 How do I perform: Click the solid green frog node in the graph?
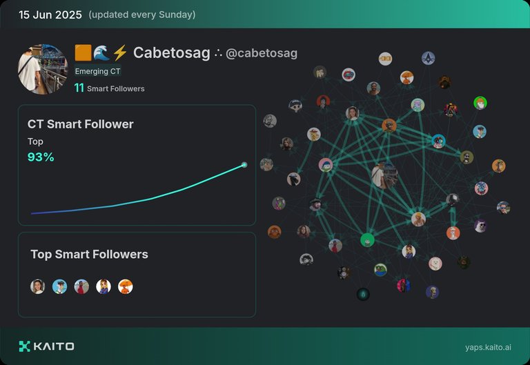tap(367, 240)
